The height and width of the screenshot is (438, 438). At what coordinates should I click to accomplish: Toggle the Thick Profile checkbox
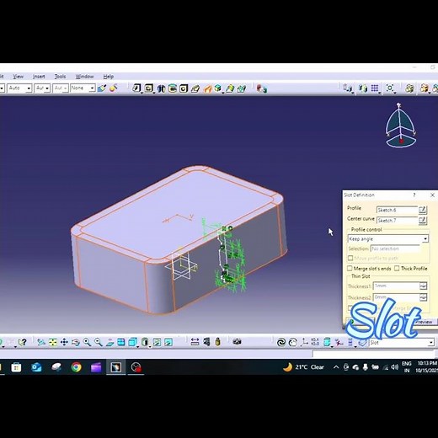coord(397,268)
